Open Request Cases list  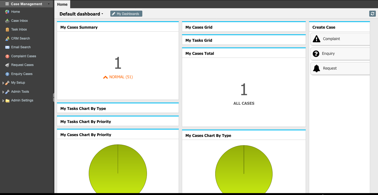22,65
